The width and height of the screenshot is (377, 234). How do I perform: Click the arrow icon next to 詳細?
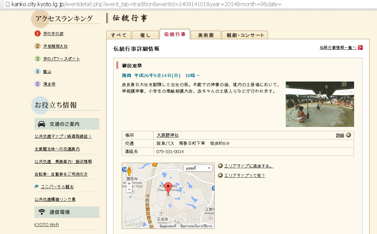click(348, 135)
